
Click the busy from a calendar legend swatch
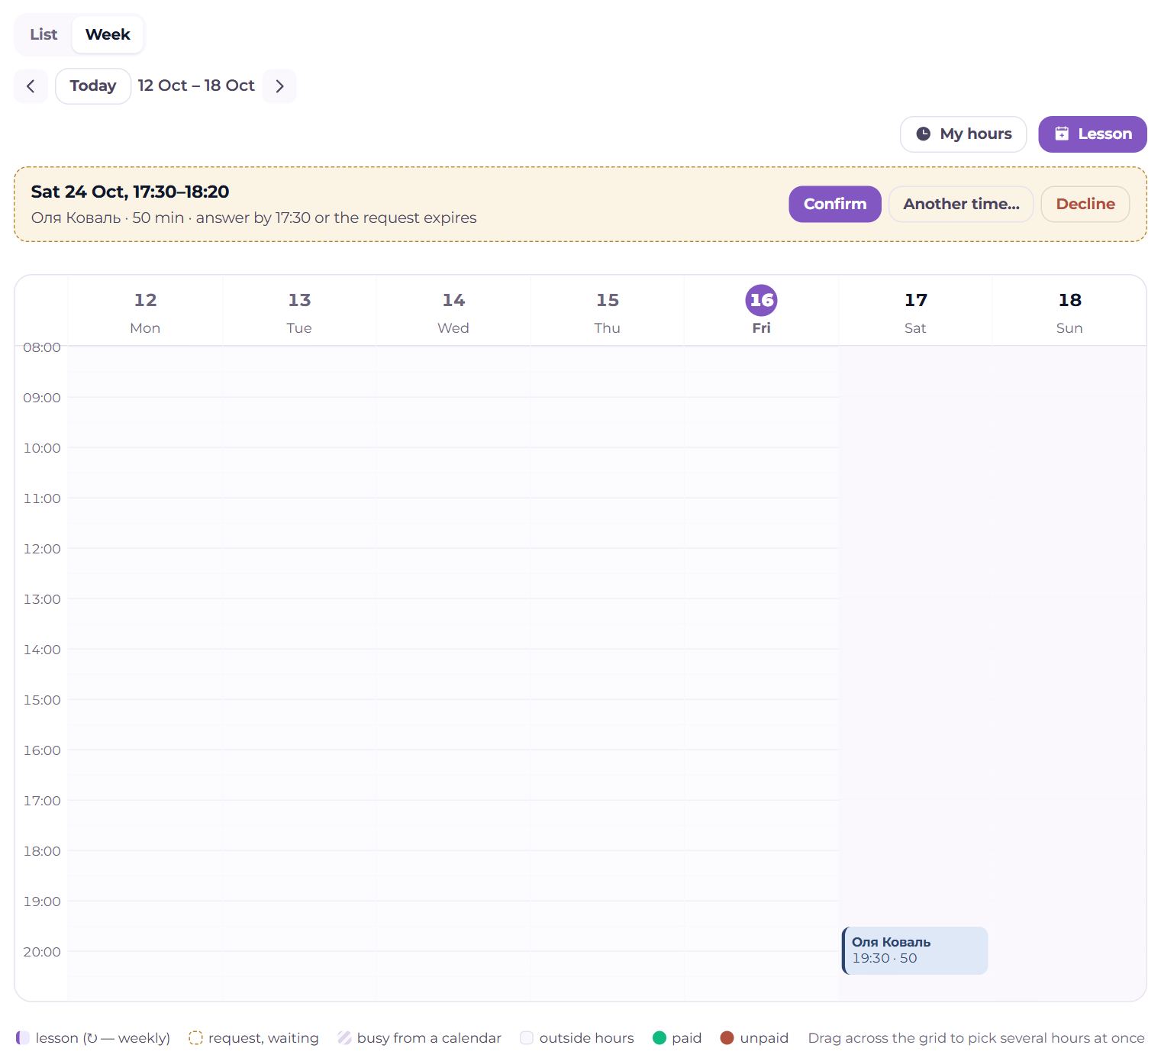[344, 1038]
